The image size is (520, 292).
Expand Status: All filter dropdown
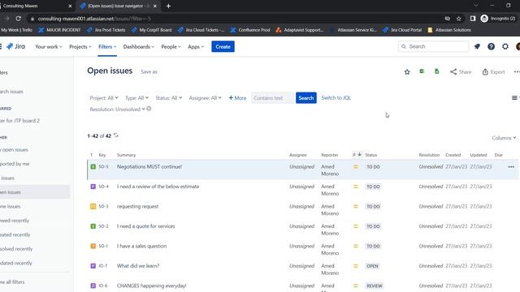pos(168,98)
